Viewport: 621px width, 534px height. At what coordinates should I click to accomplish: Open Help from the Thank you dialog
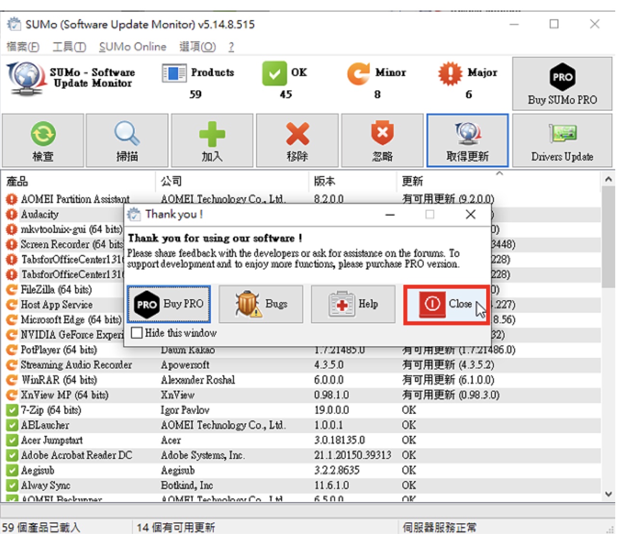(x=353, y=304)
